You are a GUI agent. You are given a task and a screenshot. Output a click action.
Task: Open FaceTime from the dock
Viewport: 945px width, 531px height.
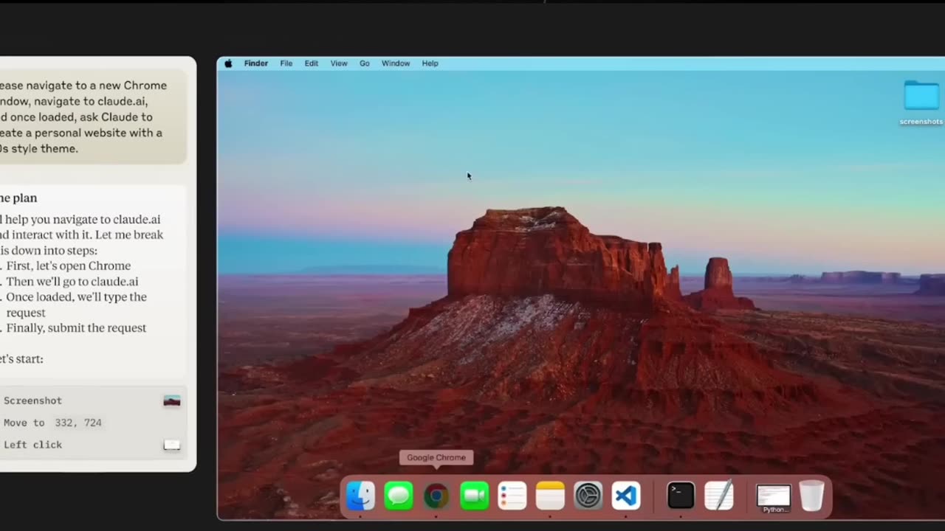474,496
